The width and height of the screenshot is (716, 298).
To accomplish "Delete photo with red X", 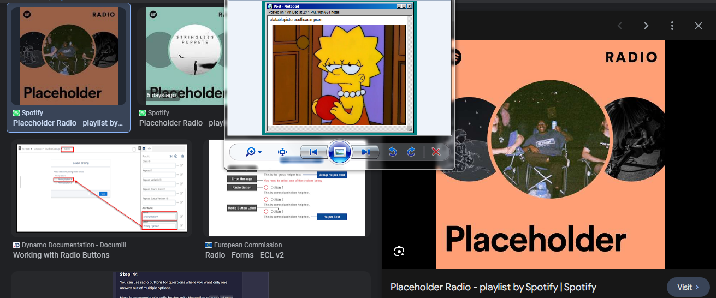I will coord(436,152).
